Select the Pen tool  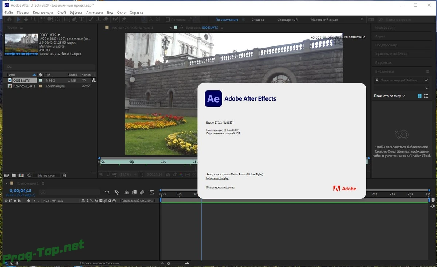tap(74, 19)
